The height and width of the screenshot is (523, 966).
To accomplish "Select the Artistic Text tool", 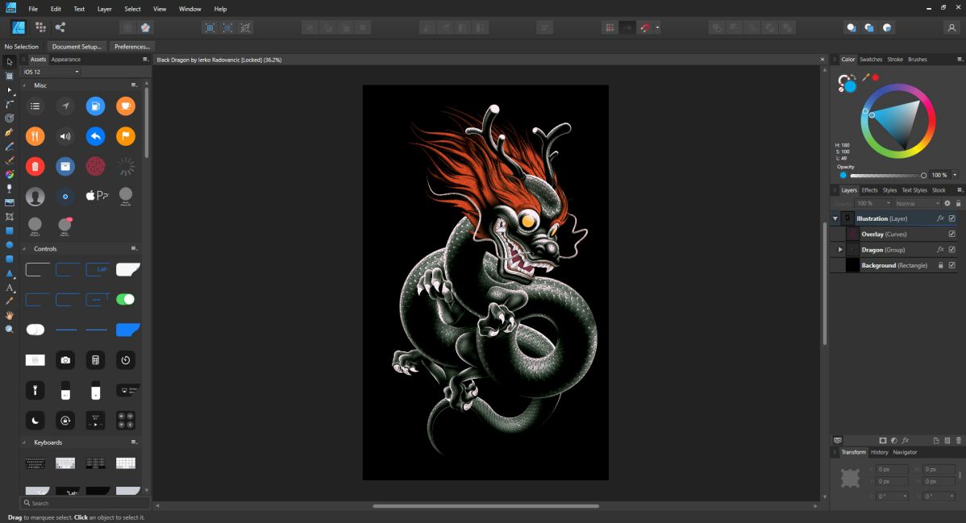I will pyautogui.click(x=9, y=288).
